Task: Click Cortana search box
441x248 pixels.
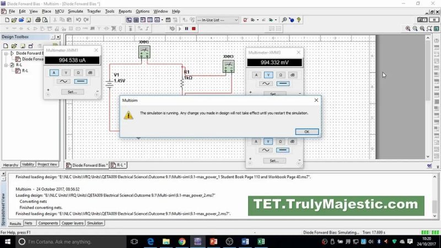Action: point(71,241)
